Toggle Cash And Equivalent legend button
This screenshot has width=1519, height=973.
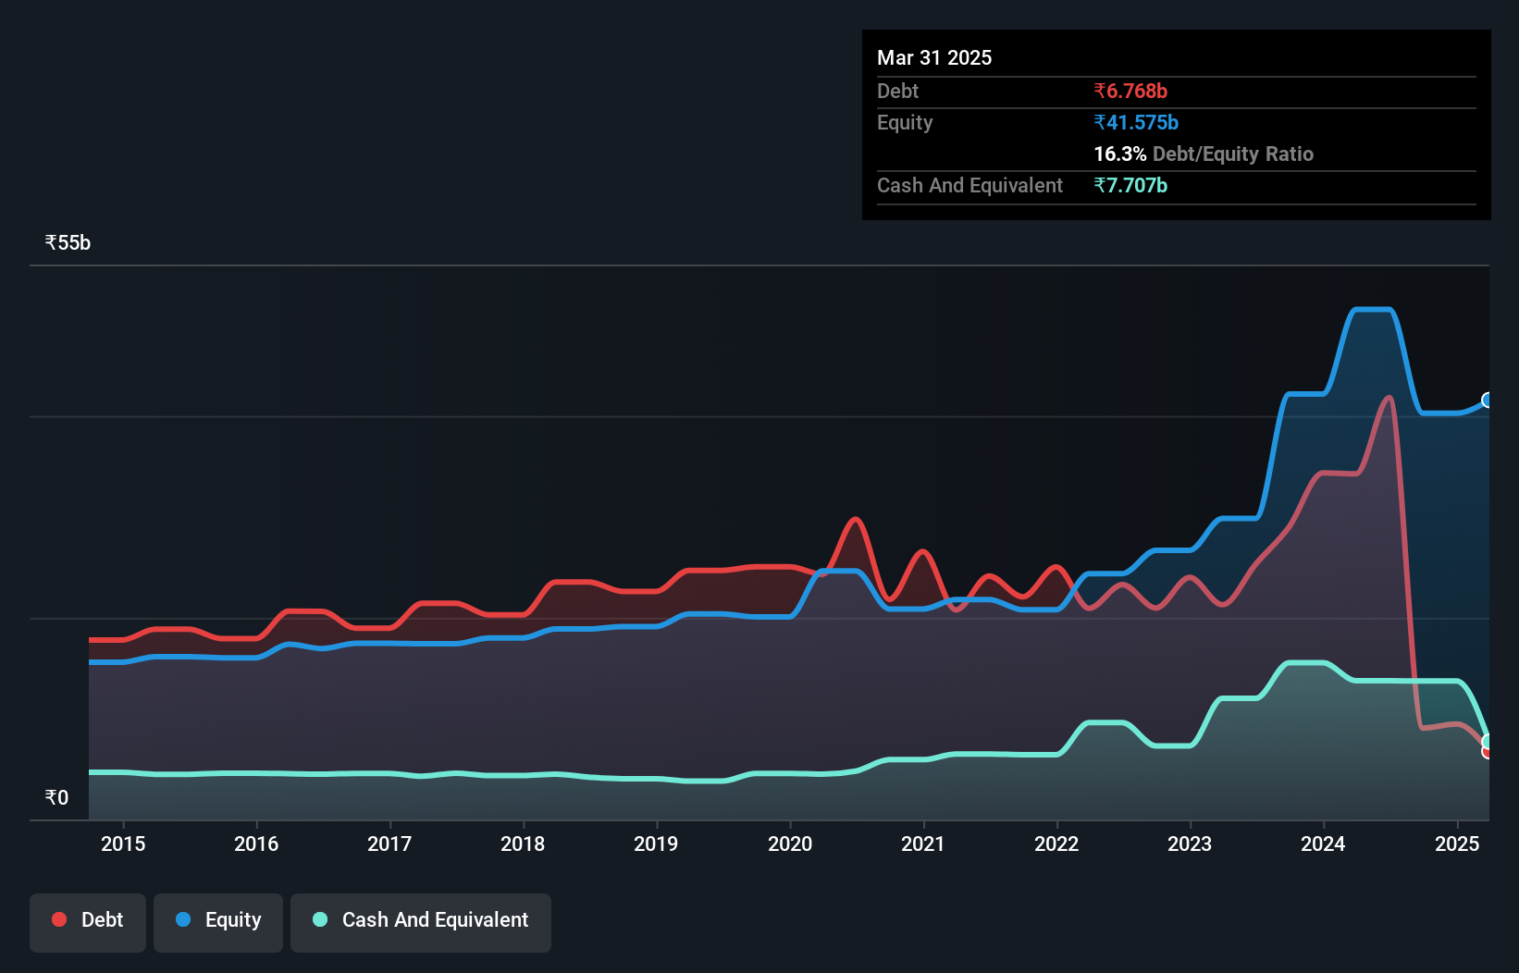tap(421, 922)
